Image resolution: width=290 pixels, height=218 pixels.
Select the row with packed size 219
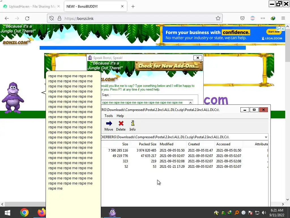185,161
